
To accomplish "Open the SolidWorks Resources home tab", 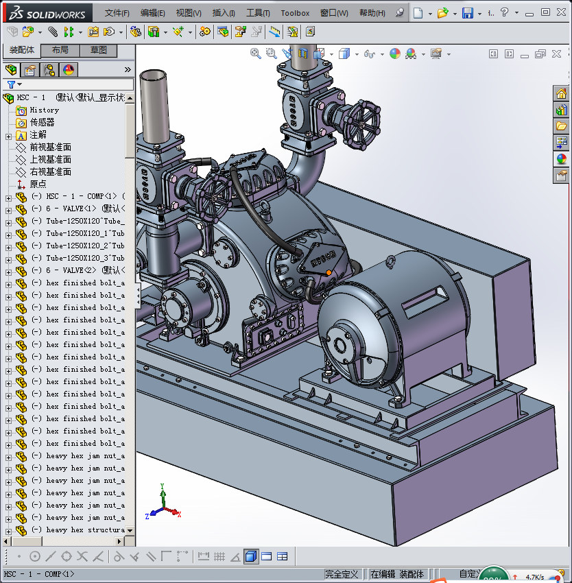I will click(x=561, y=94).
